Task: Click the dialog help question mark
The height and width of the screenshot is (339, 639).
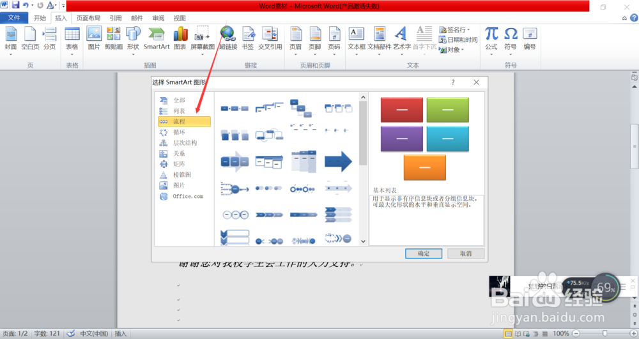Action: pyautogui.click(x=453, y=82)
